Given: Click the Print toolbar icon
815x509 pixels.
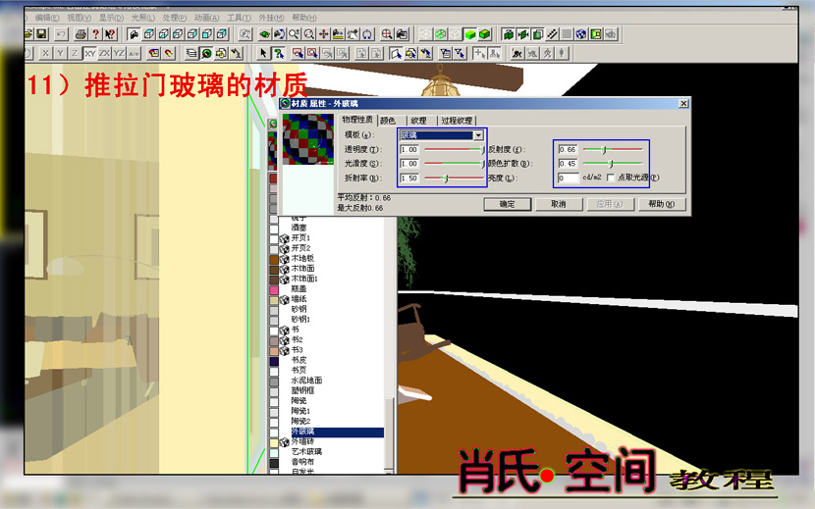Looking at the screenshot, I should (81, 34).
